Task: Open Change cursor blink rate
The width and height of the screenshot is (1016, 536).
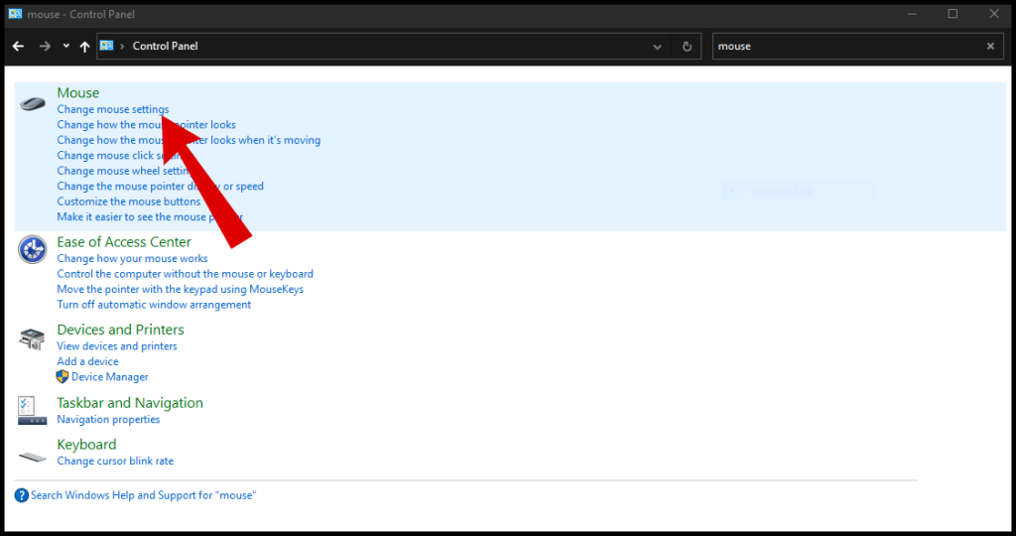Action: [115, 462]
